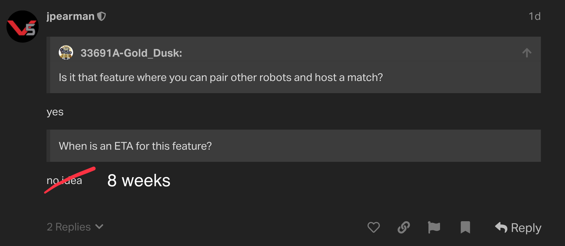Copy the post link via chain icon
Image resolution: width=565 pixels, height=246 pixels.
[404, 227]
